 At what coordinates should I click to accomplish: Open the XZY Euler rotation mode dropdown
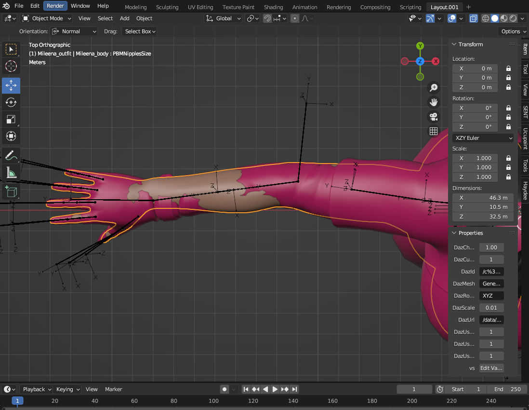click(x=483, y=138)
